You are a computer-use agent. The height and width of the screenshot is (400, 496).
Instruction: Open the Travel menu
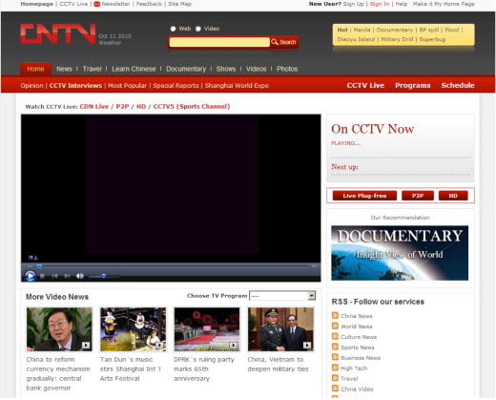[x=92, y=69]
